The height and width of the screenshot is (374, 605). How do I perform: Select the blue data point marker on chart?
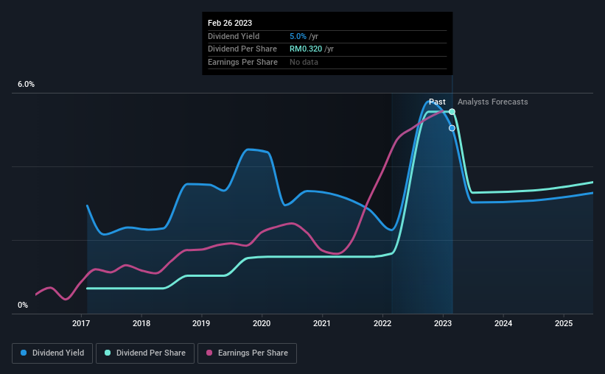[452, 128]
